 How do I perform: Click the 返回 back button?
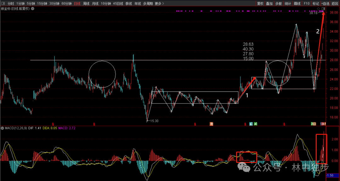click(335, 3)
